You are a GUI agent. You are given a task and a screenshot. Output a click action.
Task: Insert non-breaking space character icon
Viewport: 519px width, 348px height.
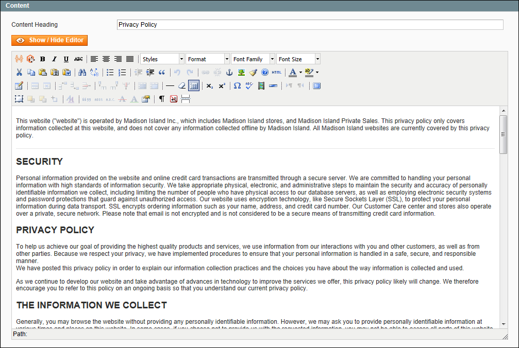[174, 99]
